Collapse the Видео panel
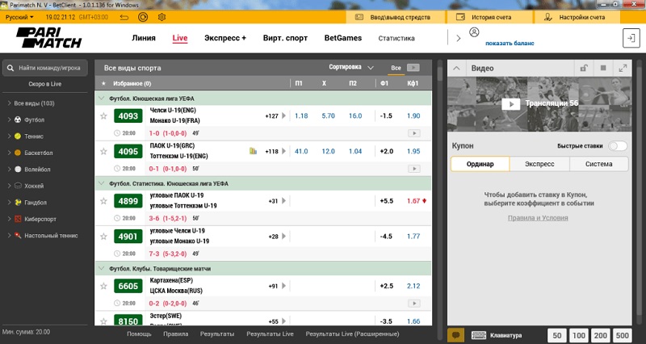646x344 pixels. 457,69
